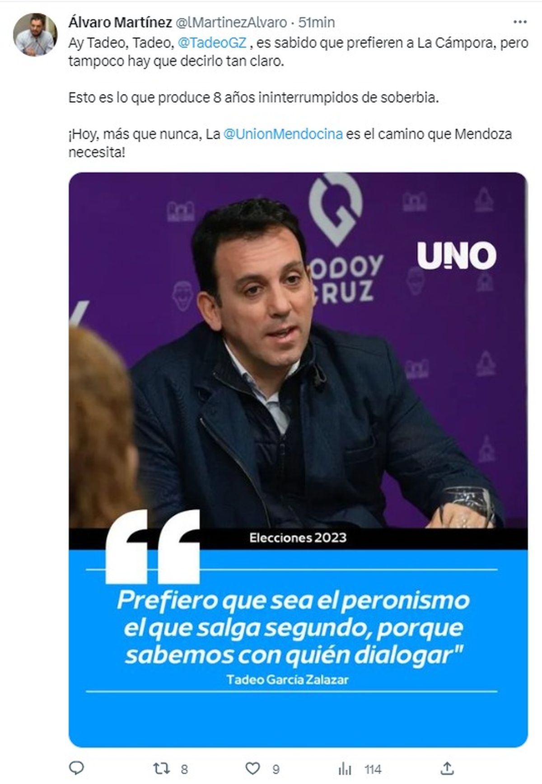Click the retweet count of 8

(184, 769)
